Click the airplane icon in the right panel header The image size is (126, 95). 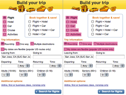76,9
